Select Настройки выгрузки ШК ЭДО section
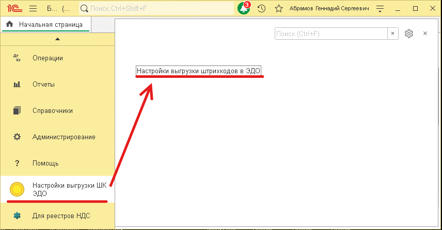Viewport: 442px width, 230px height. click(57, 189)
